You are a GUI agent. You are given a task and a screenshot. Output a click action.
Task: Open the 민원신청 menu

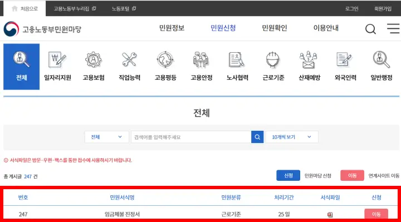click(223, 28)
